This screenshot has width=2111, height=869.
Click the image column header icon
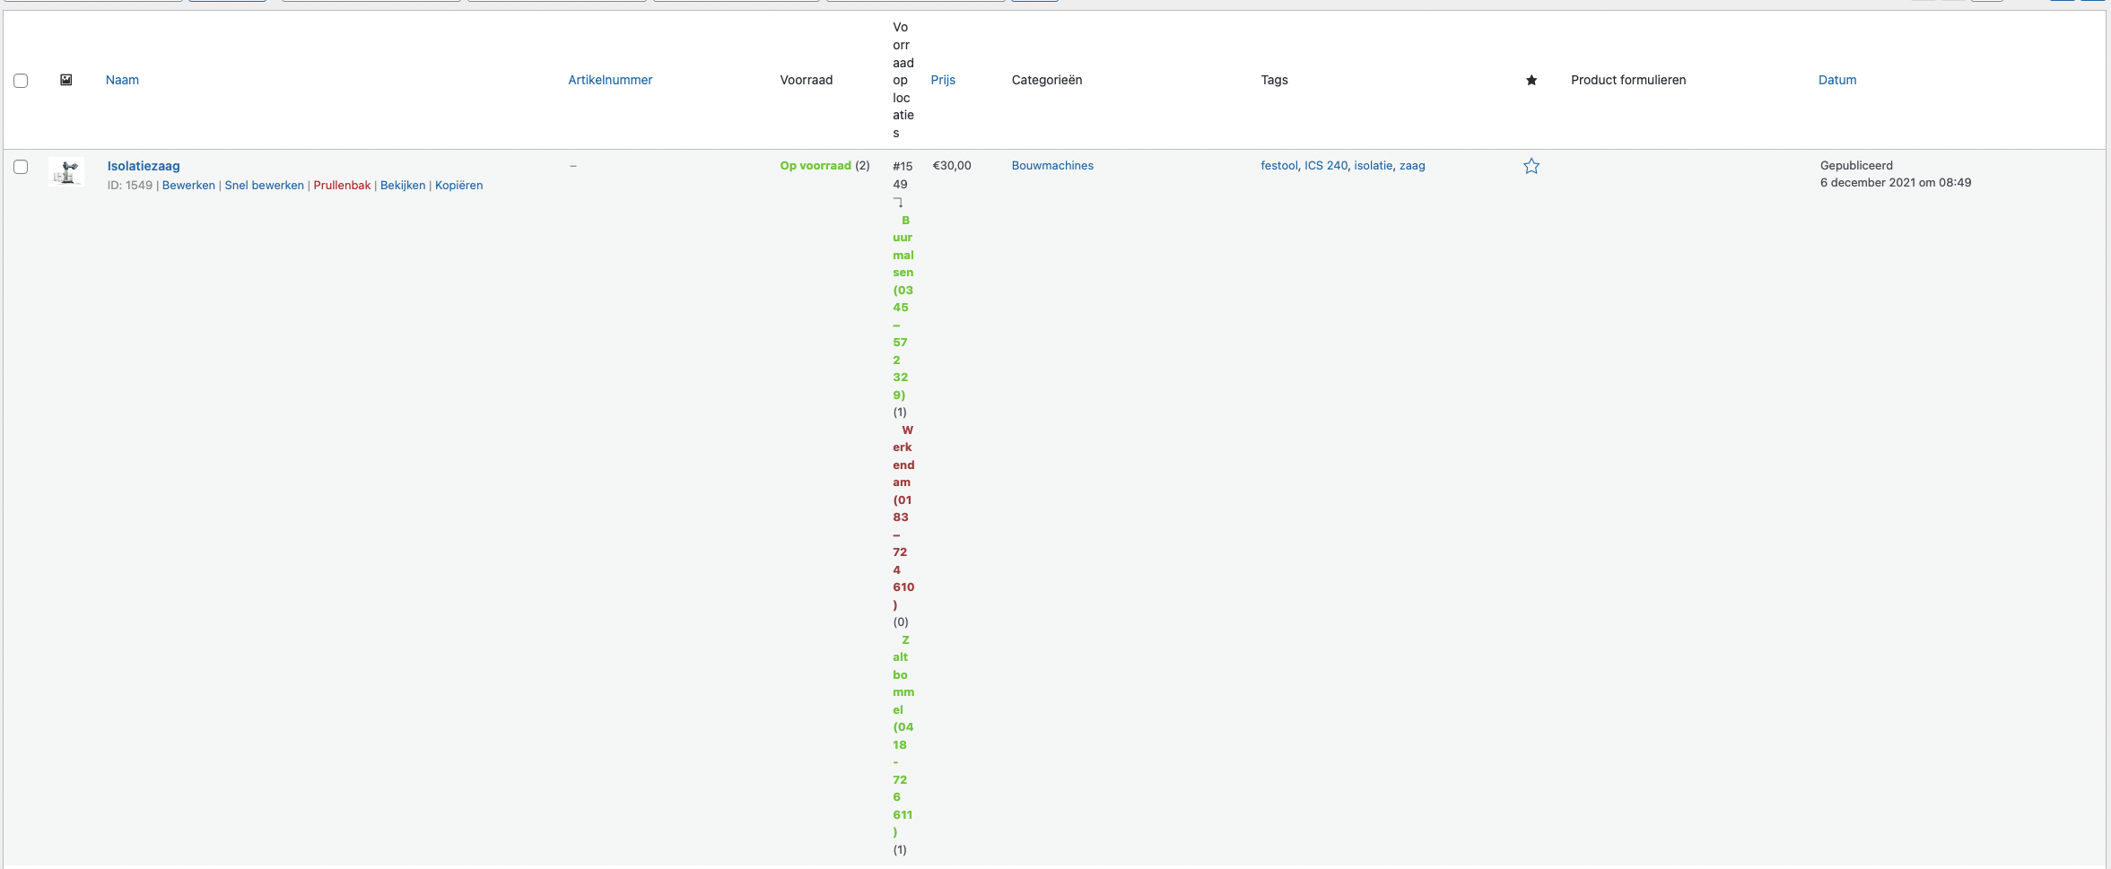pos(65,80)
